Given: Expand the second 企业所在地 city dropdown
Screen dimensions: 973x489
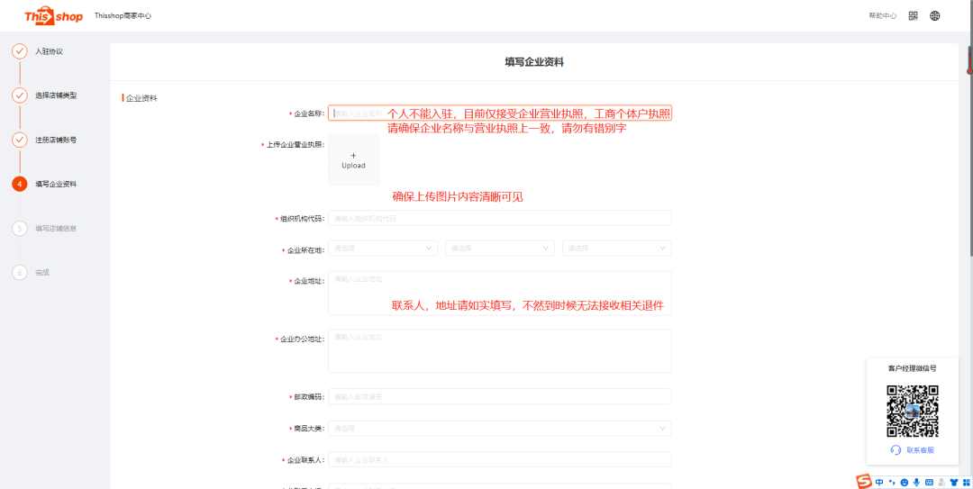Looking at the screenshot, I should (x=499, y=248).
